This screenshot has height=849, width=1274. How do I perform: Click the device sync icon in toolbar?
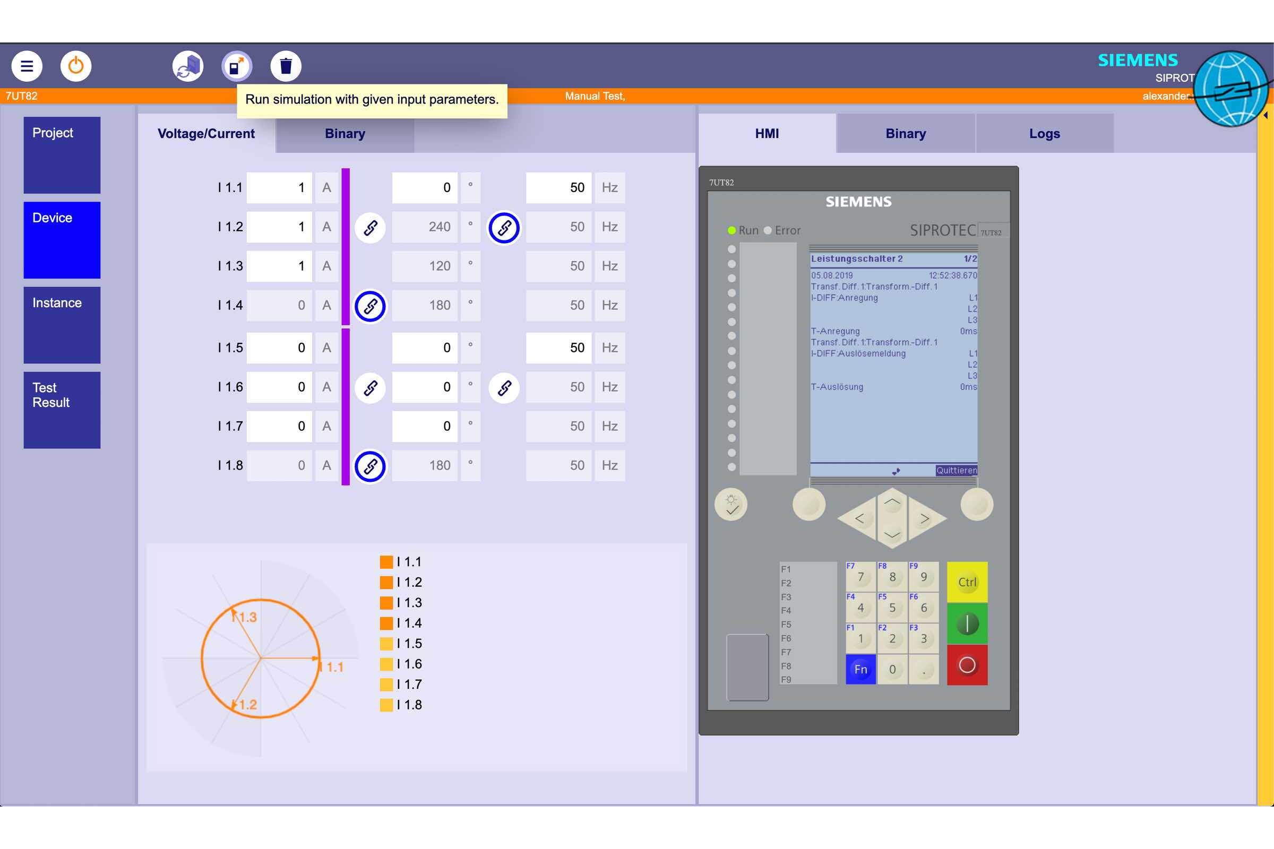[188, 66]
